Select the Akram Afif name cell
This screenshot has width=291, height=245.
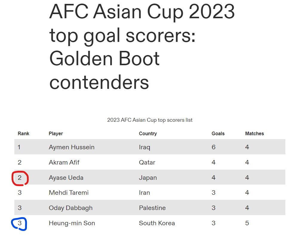pyautogui.click(x=64, y=162)
